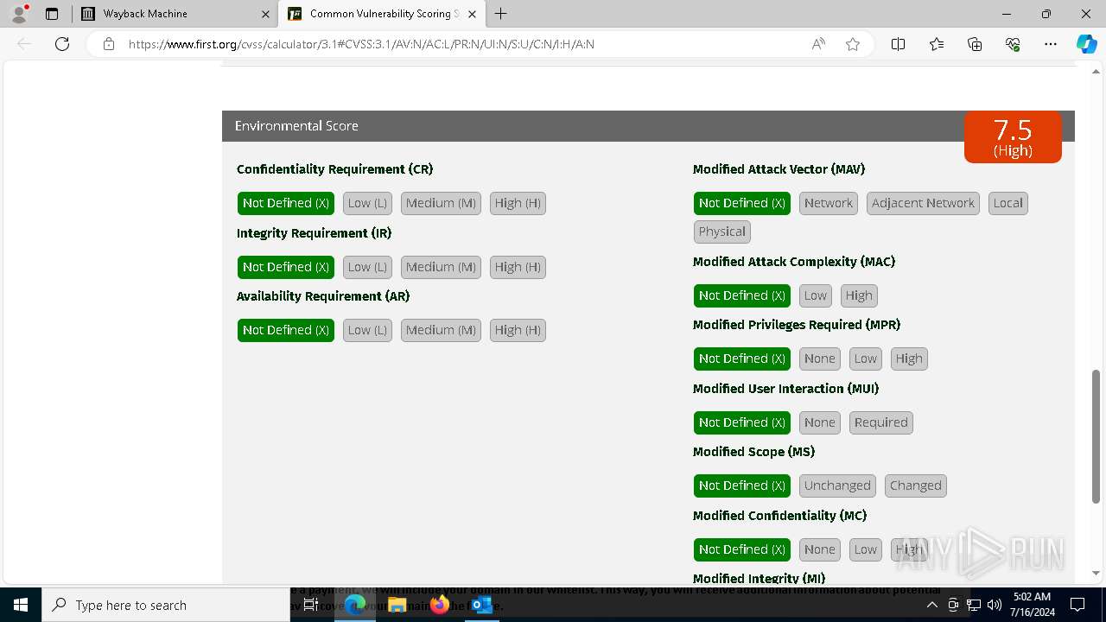Screen dimensions: 1106x622
Task: Set Integrity Requirement to High
Action: point(518,267)
